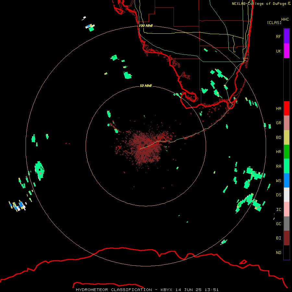Image resolution: width=292 pixels, height=292 pixels.
Task: Click the brown biological echo cluster at radar center
Action: click(x=146, y=147)
